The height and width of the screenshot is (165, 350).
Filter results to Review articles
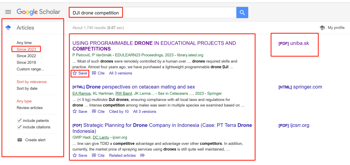[29, 108]
